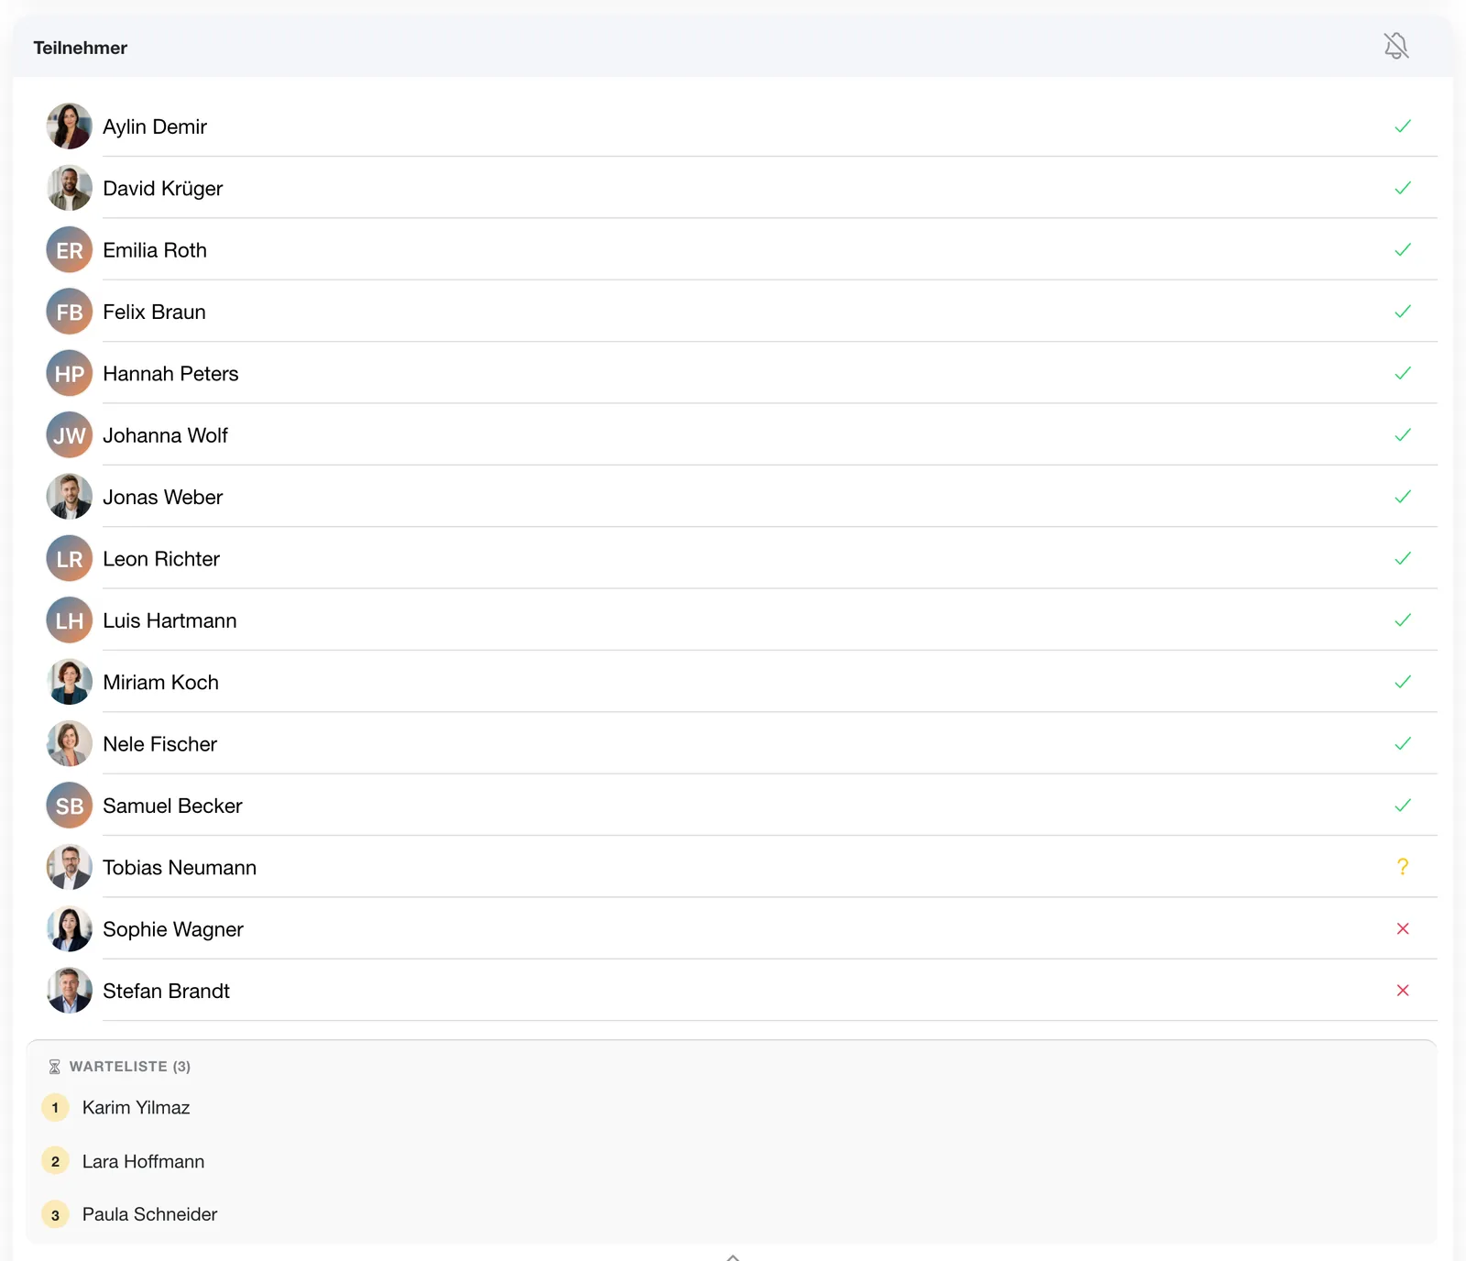Click Sophie Wagner's profile photo
The height and width of the screenshot is (1261, 1466).
tap(70, 929)
